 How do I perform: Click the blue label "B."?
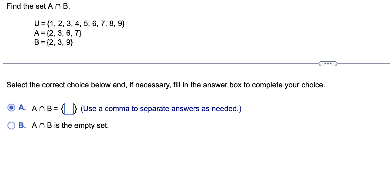pos(22,125)
